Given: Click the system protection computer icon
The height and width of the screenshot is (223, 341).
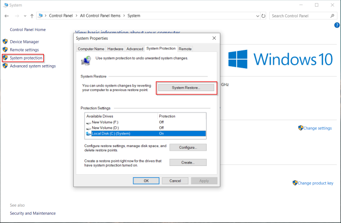Looking at the screenshot, I should point(86,61).
